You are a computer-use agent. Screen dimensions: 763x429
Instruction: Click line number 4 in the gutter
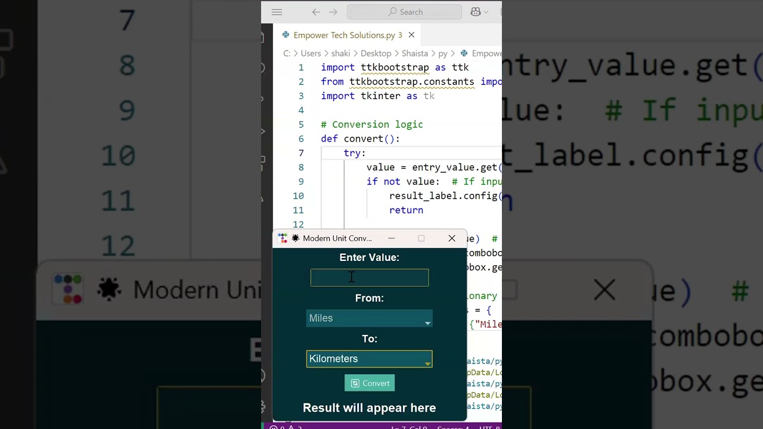coord(301,110)
